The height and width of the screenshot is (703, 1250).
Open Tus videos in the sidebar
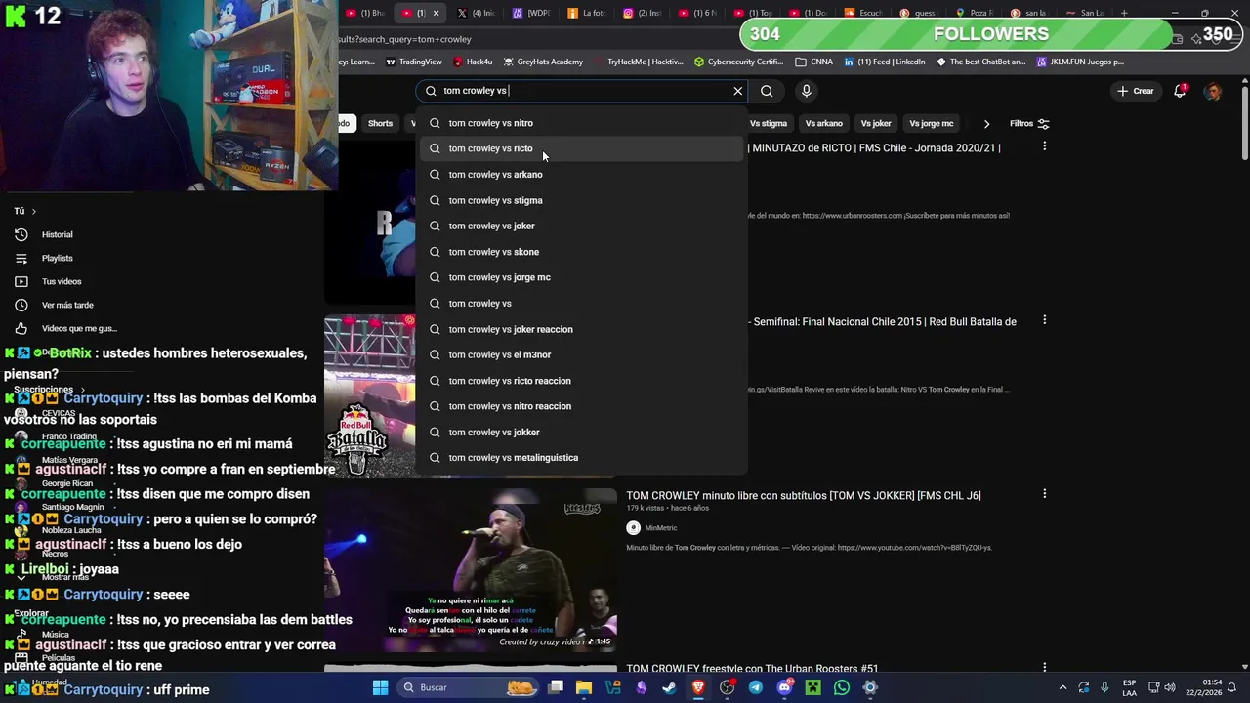(x=61, y=281)
